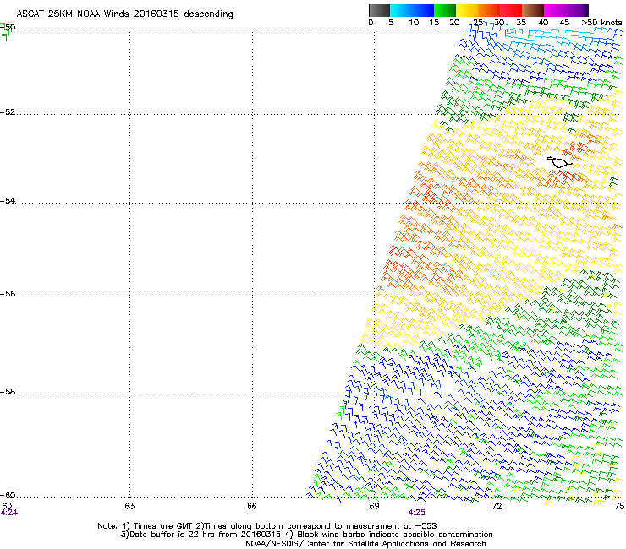Click the latitude label -52

[x=8, y=112]
